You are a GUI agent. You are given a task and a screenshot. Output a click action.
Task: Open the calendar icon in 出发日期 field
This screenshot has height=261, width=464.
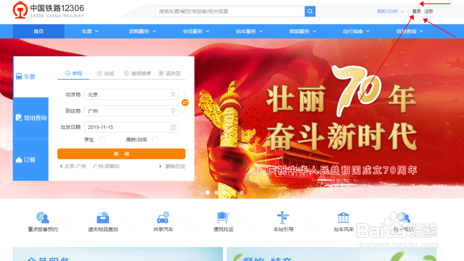tap(173, 127)
